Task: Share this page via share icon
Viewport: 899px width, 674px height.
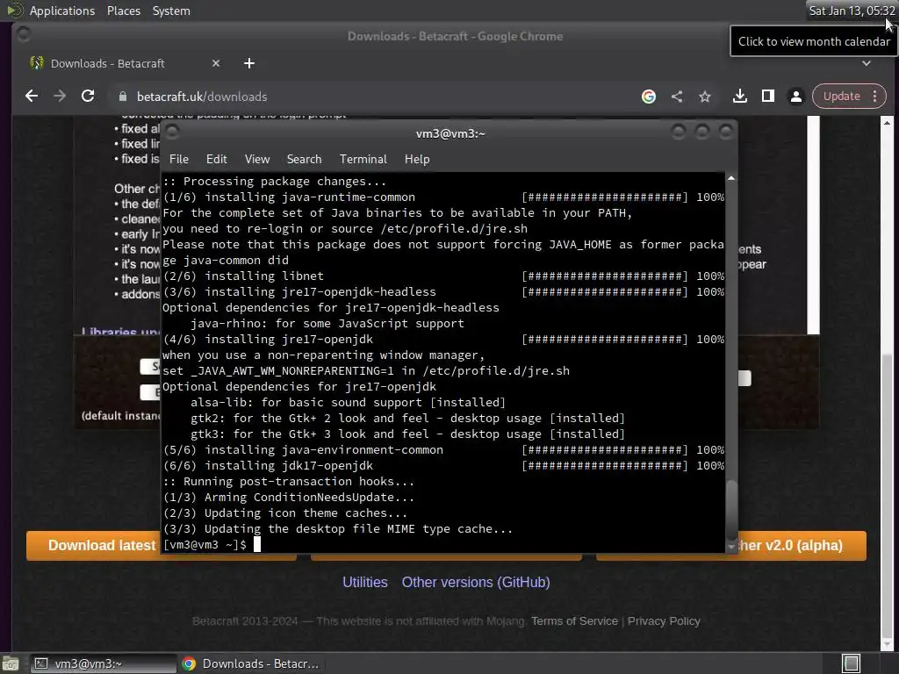Action: [x=677, y=97]
